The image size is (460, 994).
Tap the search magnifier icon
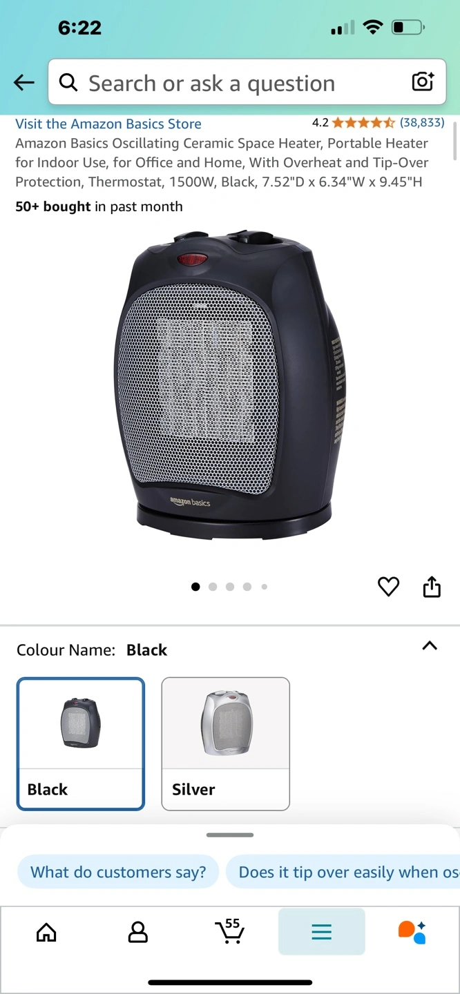tap(68, 83)
